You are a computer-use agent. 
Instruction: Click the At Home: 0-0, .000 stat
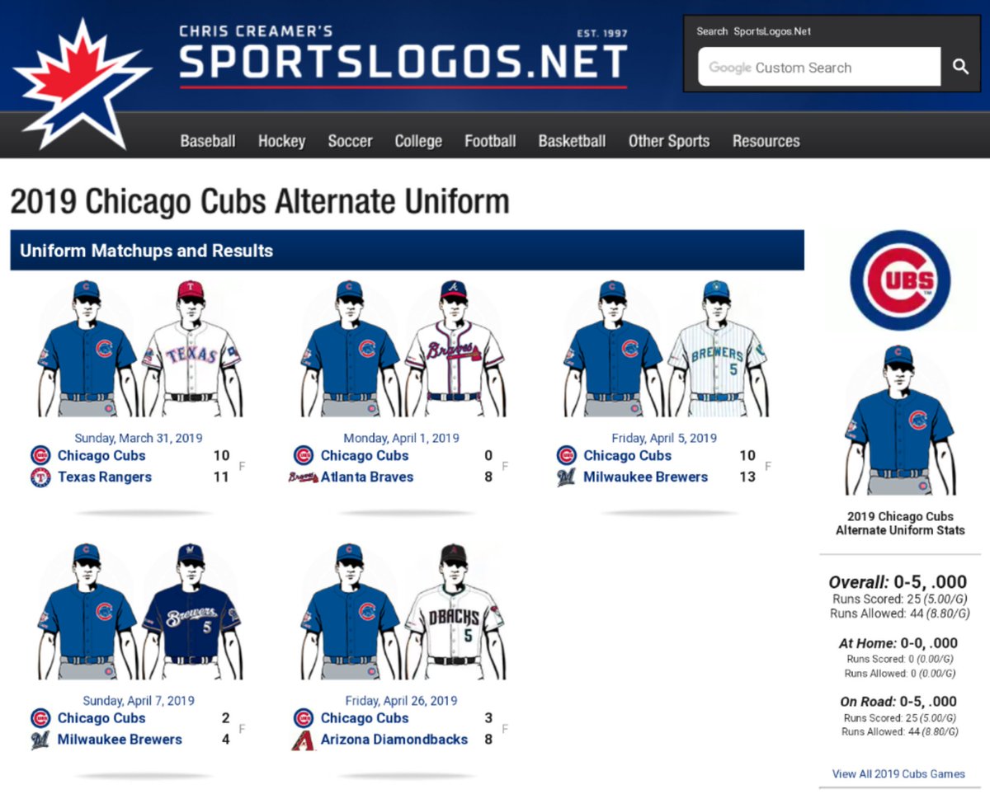tap(898, 643)
